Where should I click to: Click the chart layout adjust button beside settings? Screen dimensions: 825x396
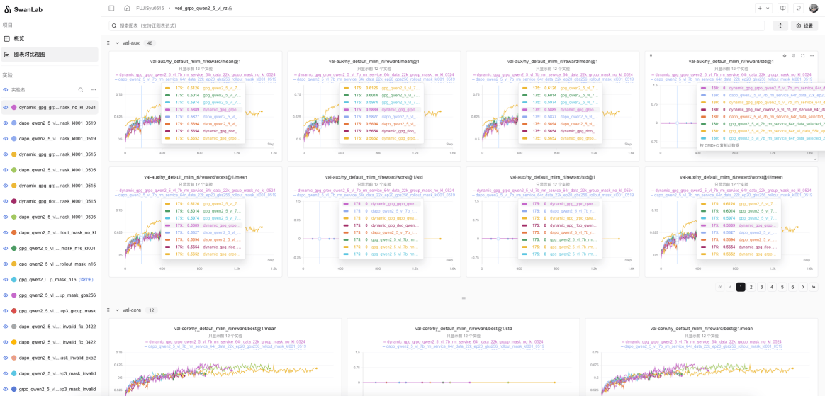(x=780, y=26)
